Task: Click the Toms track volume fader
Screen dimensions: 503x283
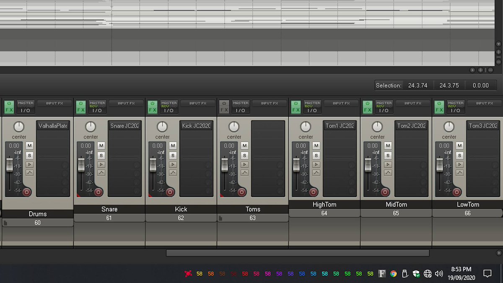Action: [x=224, y=166]
